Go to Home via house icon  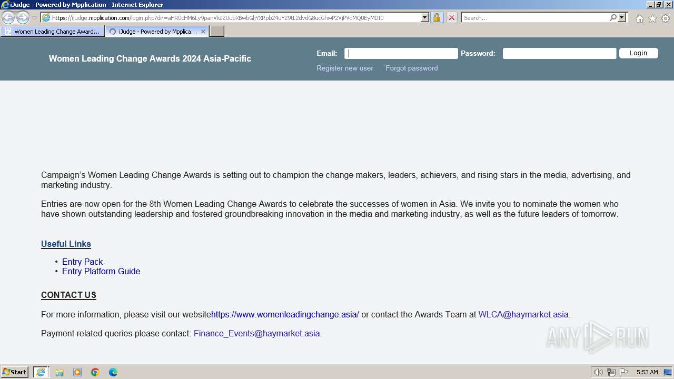point(639,18)
